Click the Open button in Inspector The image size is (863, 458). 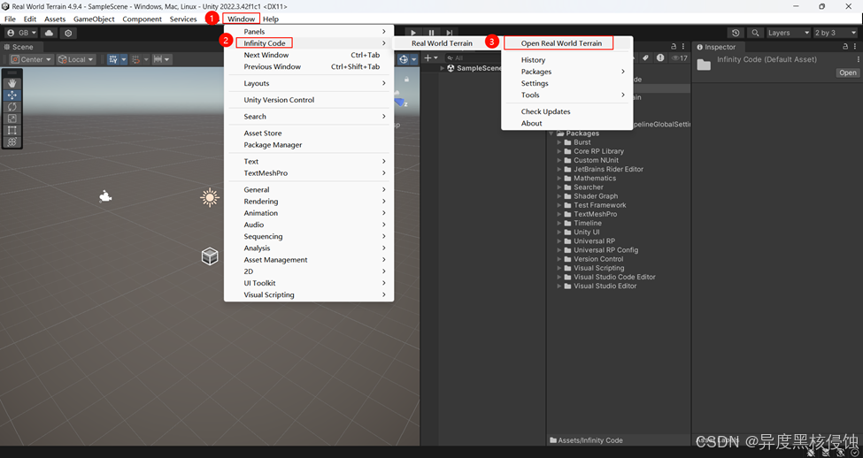coord(848,73)
